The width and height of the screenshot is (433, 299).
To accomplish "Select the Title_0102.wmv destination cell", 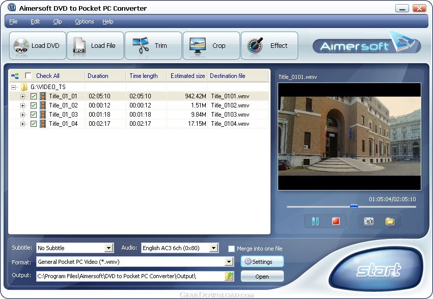I will 230,105.
